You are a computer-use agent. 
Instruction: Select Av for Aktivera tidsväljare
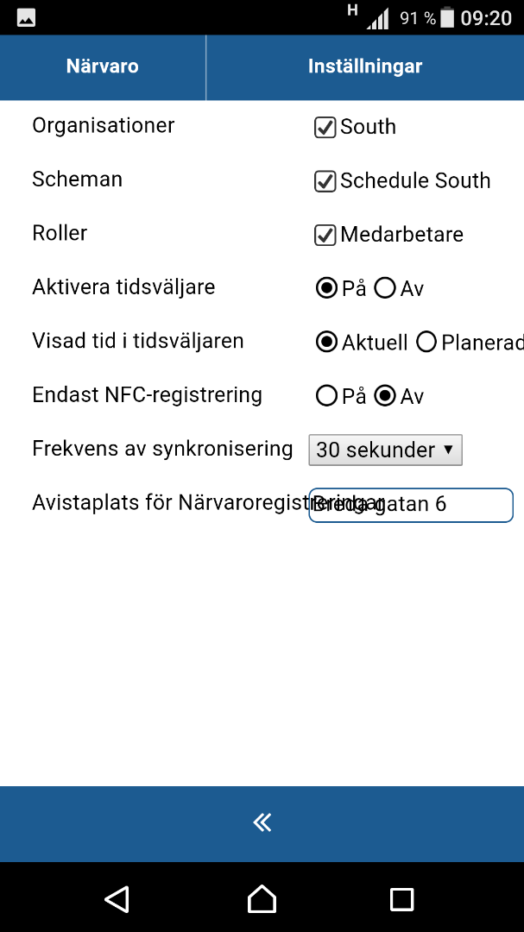(x=385, y=289)
